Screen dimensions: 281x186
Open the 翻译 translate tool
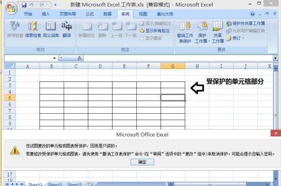(x=66, y=29)
